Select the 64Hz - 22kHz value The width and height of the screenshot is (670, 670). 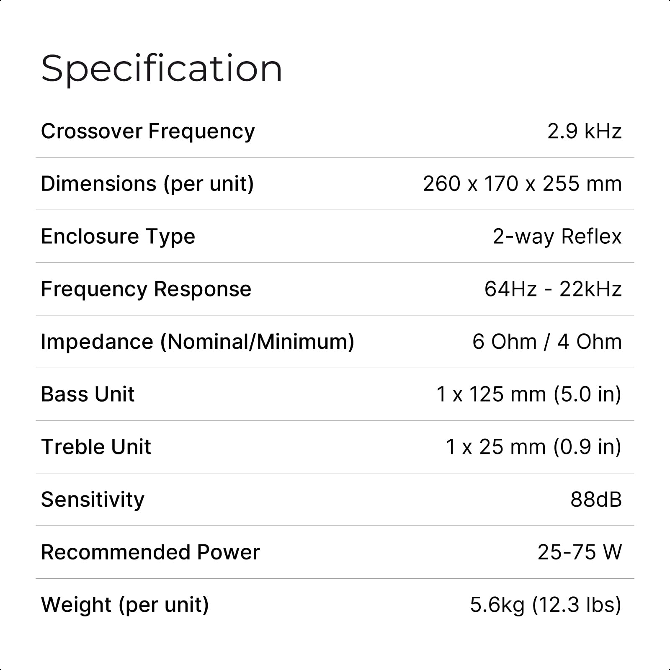click(x=553, y=289)
